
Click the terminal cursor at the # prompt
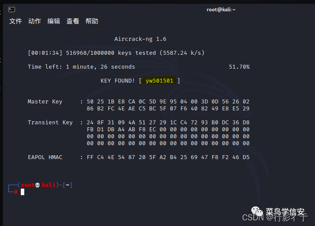(x=23, y=192)
